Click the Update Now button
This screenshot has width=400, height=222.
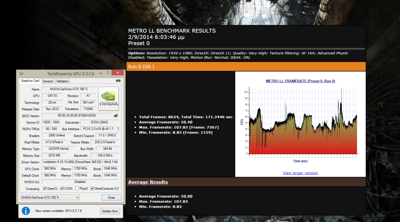(x=110, y=211)
